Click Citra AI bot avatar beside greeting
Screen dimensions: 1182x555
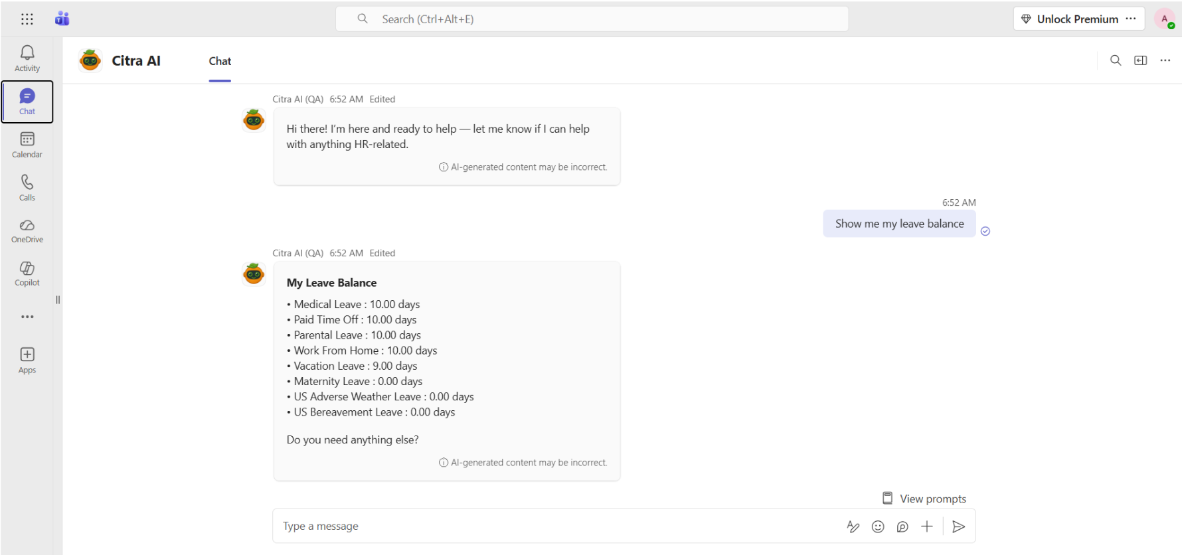click(x=254, y=119)
